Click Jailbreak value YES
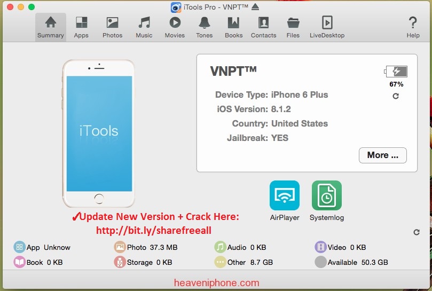432x291 pixels. click(x=280, y=138)
